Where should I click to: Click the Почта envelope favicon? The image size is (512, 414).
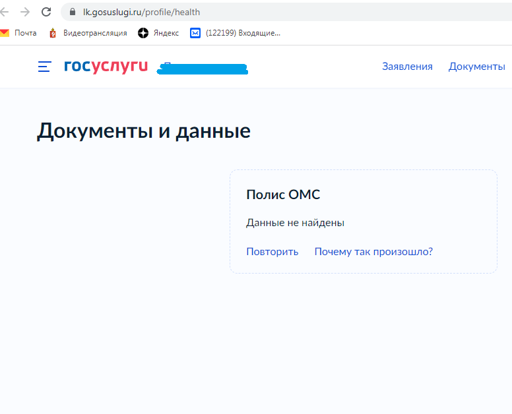pos(4,33)
